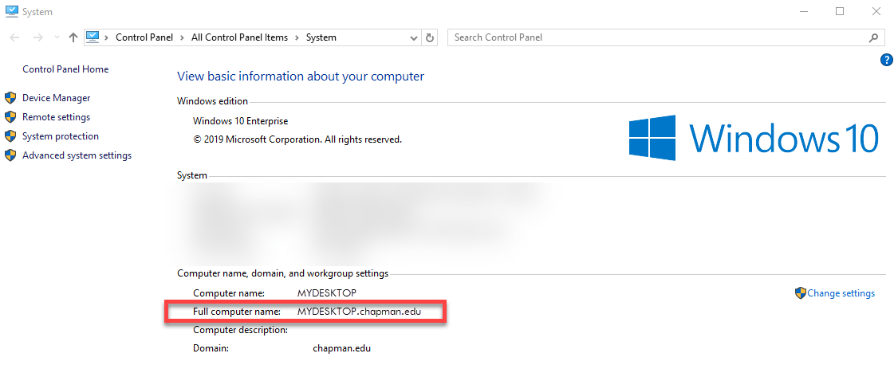
Task: Focus the Search Control Panel field
Action: 658,37
